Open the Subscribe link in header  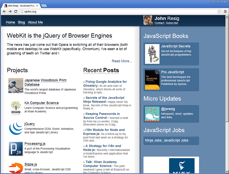[x=172, y=23]
